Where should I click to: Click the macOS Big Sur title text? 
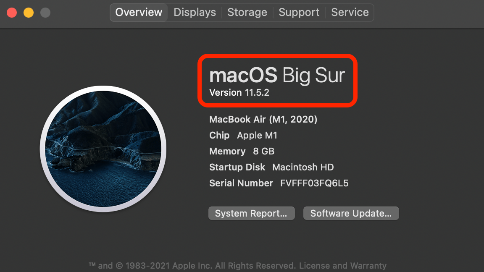pyautogui.click(x=277, y=75)
